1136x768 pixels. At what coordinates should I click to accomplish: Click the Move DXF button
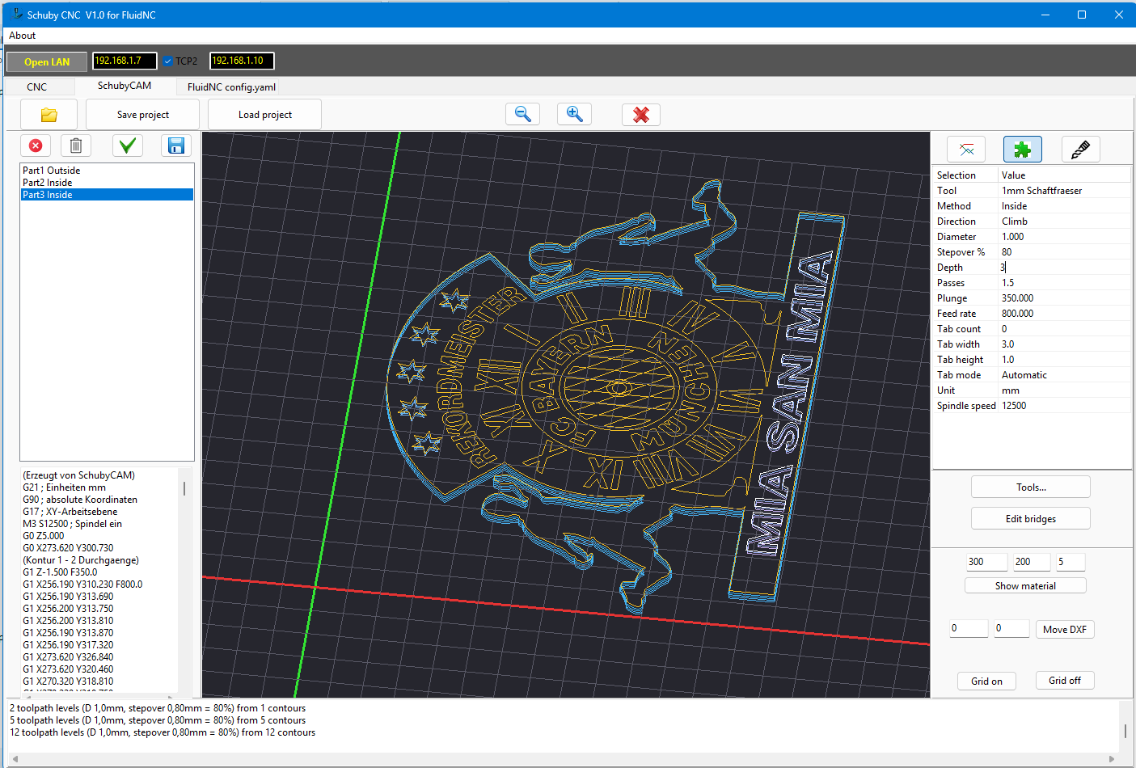coord(1065,629)
